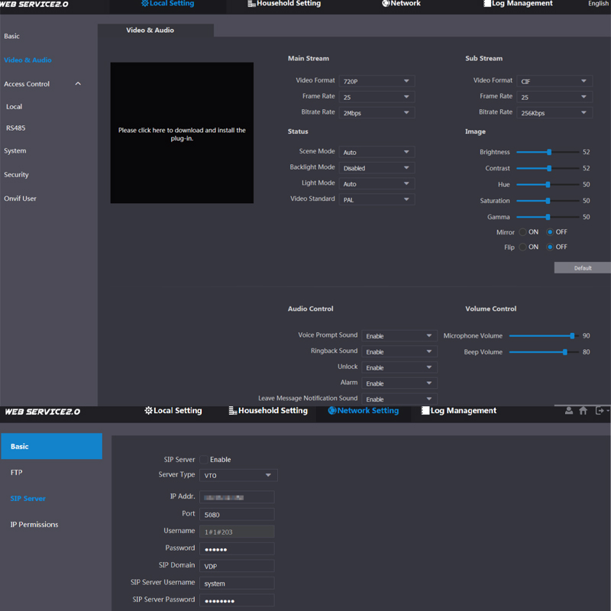Open the Scene Mode dropdown
This screenshot has width=611, height=611.
(x=377, y=152)
